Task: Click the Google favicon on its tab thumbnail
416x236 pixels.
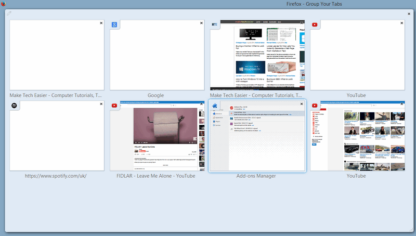Action: tap(114, 24)
